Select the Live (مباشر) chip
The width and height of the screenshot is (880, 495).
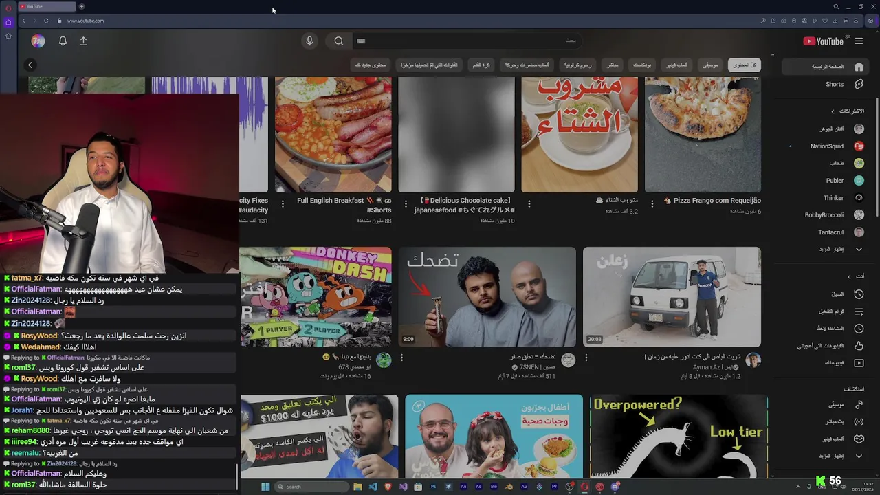(x=613, y=65)
